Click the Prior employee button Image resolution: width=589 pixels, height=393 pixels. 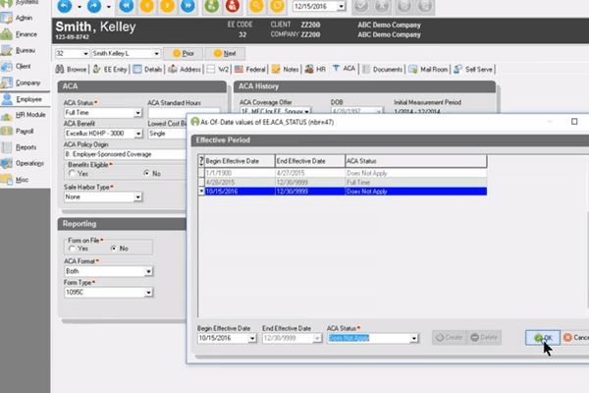tap(184, 54)
